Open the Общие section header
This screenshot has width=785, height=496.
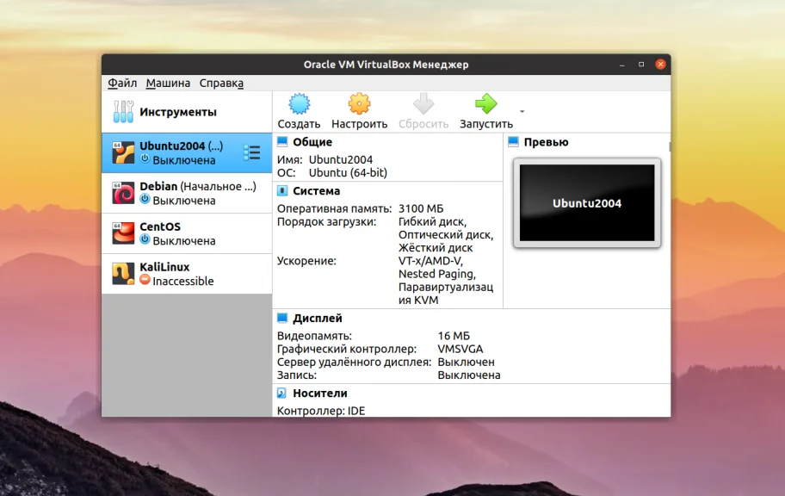[312, 142]
